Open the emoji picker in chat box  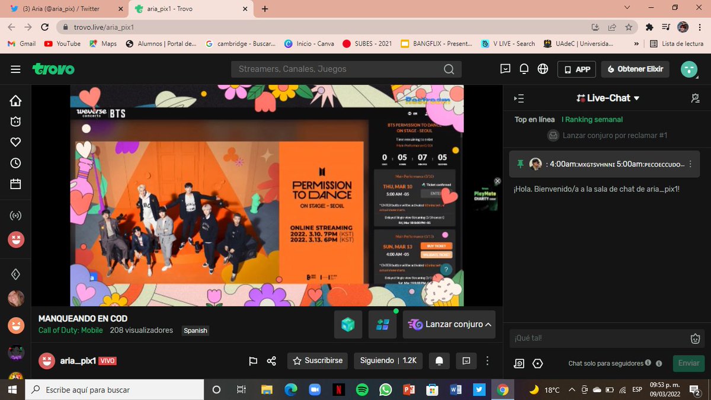pos(696,338)
